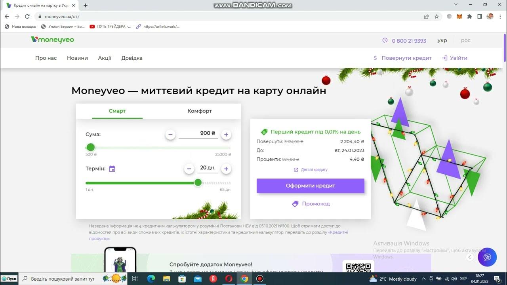Follow the «Кредитні продукти» link
Screen dimensions: 507x285
[219, 236]
